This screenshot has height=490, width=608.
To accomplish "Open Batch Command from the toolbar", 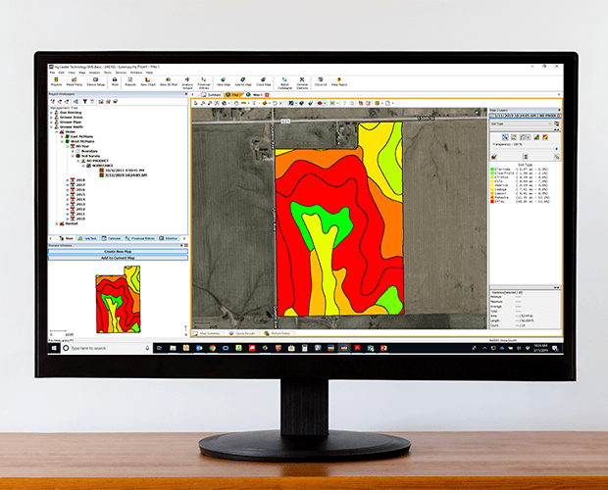I will click(284, 81).
